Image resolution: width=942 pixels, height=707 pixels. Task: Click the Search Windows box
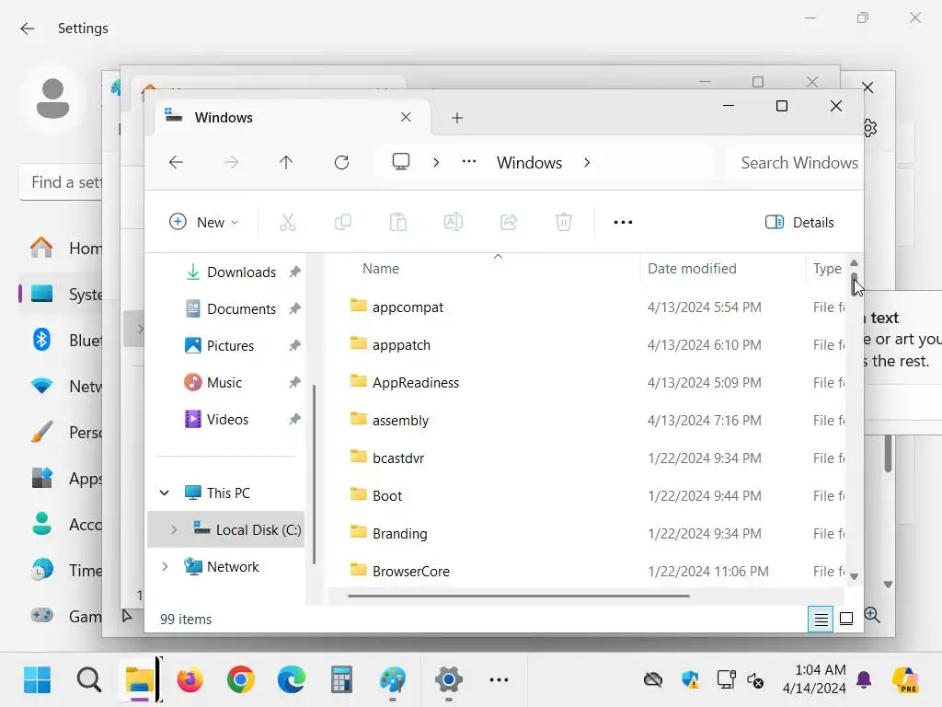[795, 163]
